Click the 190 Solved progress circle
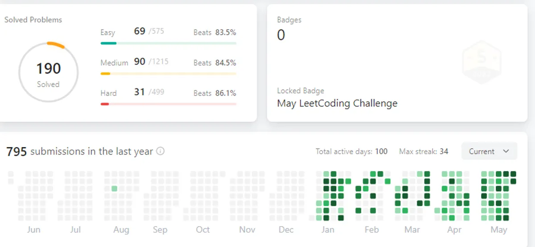Screen dimensions: 535x247 (49, 72)
